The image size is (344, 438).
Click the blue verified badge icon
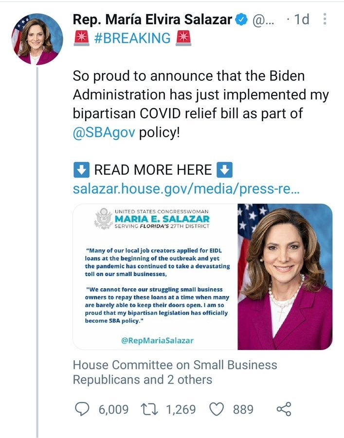242,19
